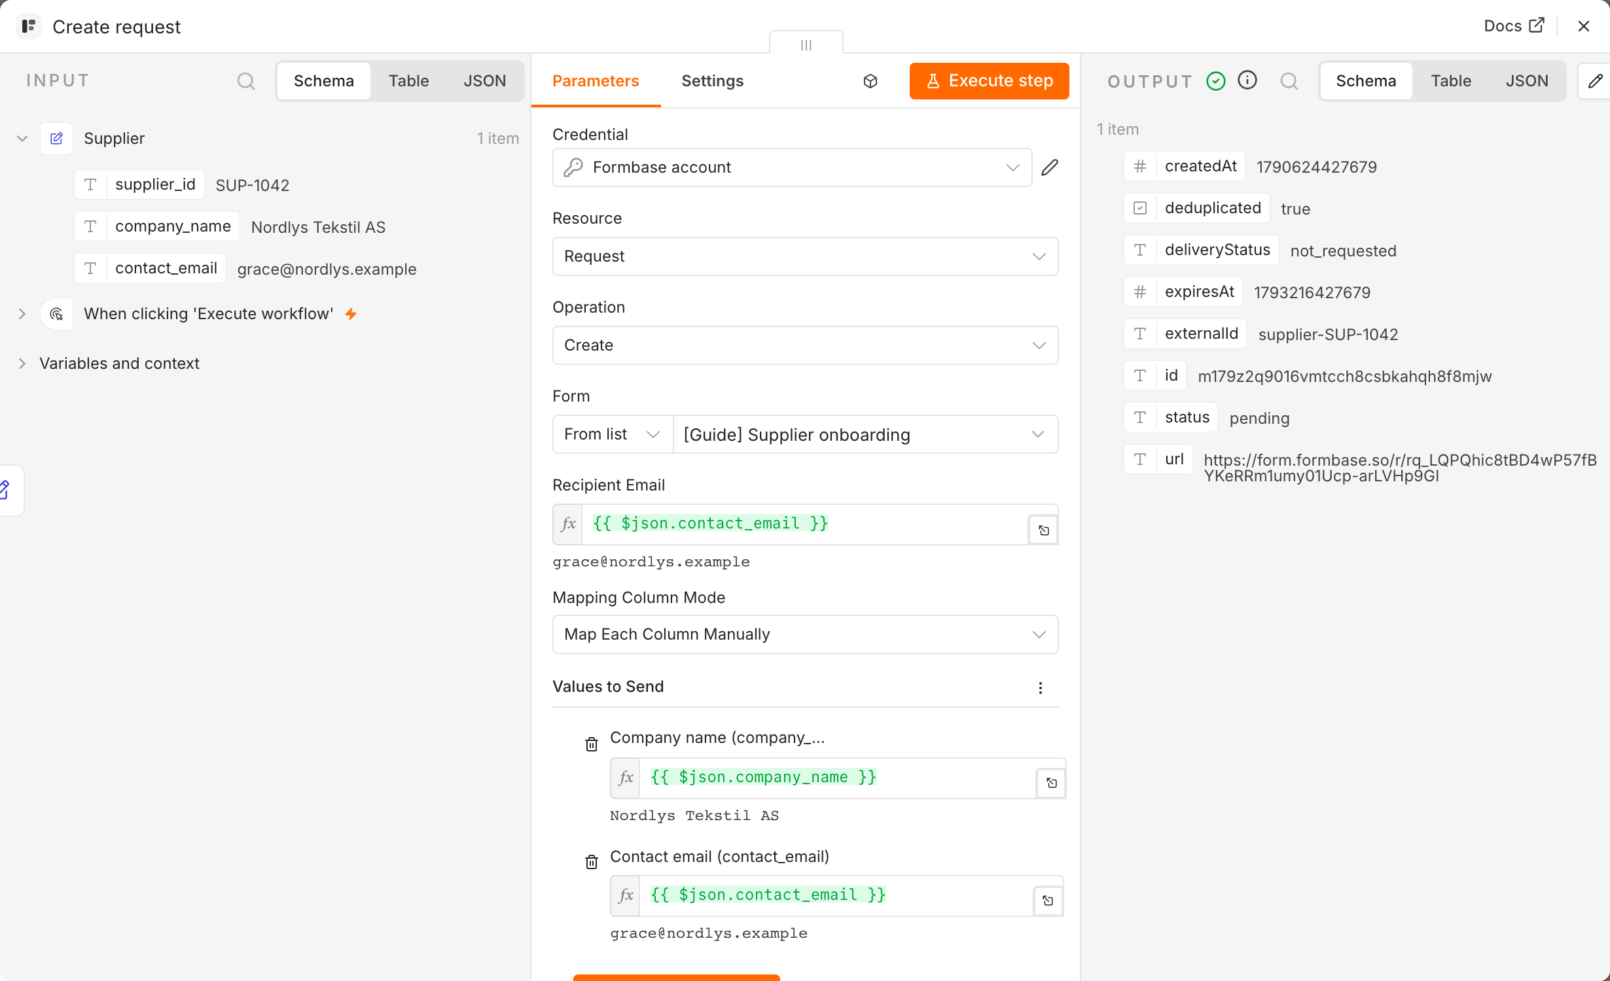Click the cube icon beside Settings

tap(870, 81)
